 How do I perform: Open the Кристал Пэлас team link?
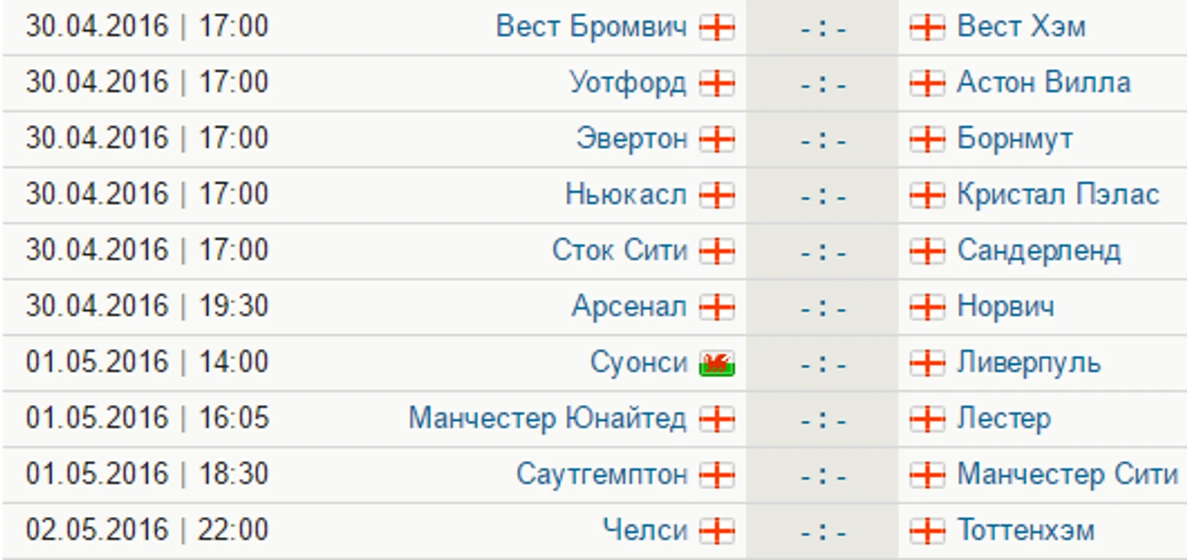coord(1059,195)
